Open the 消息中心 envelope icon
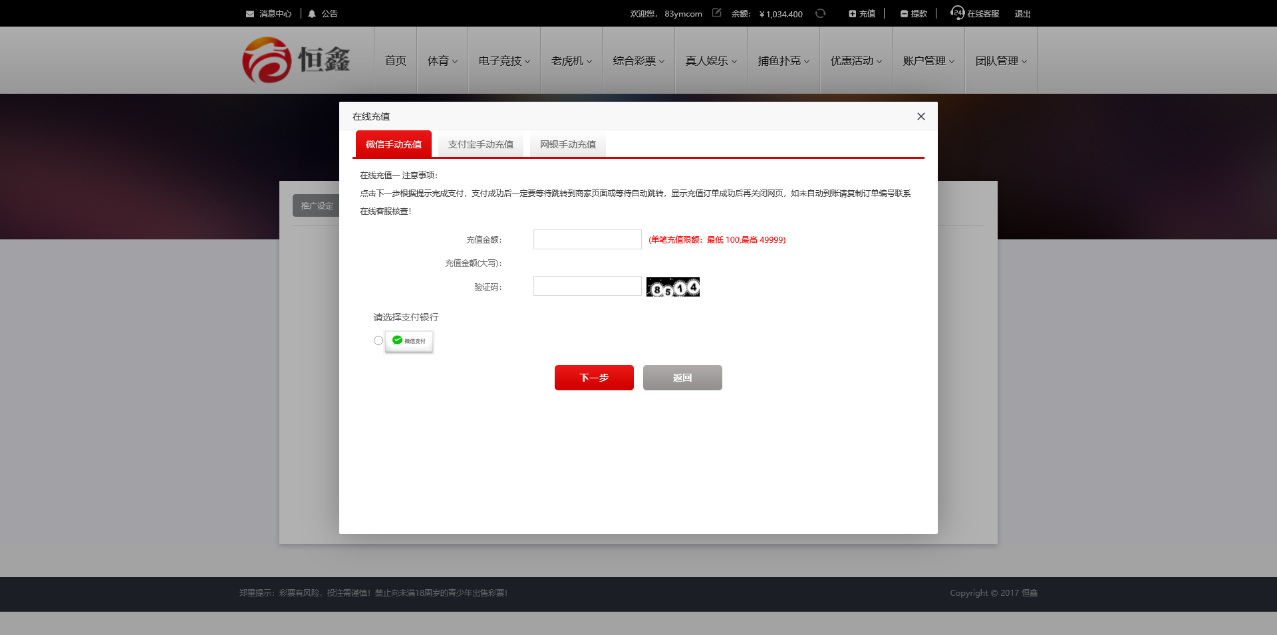Screen dimensions: 1277x635 250,14
